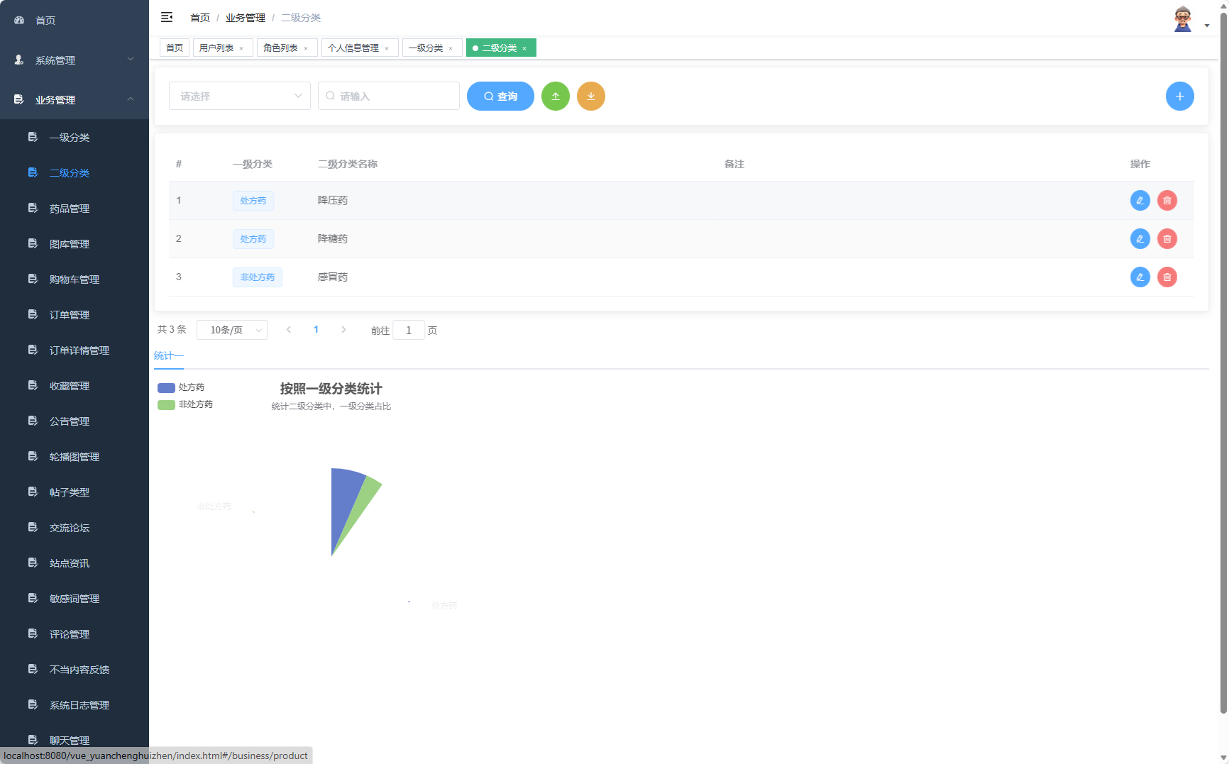Screen dimensions: 1229x764
Task: Delete the 感冒药 row with trash icon
Action: tap(1167, 277)
